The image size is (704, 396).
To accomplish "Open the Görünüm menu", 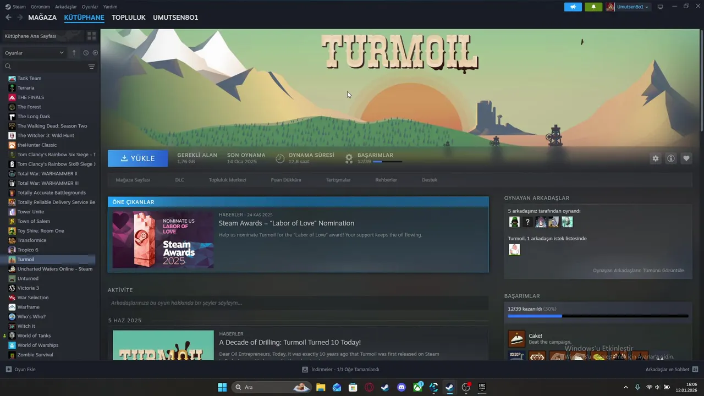I will 40,7.
